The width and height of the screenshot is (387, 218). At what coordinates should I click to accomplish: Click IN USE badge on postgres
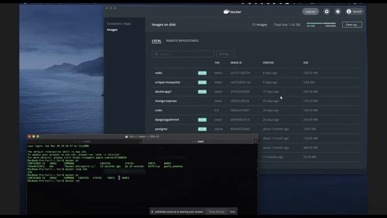(202, 129)
